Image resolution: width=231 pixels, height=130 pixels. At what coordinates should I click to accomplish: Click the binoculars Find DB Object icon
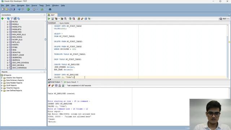[x=50, y=9]
